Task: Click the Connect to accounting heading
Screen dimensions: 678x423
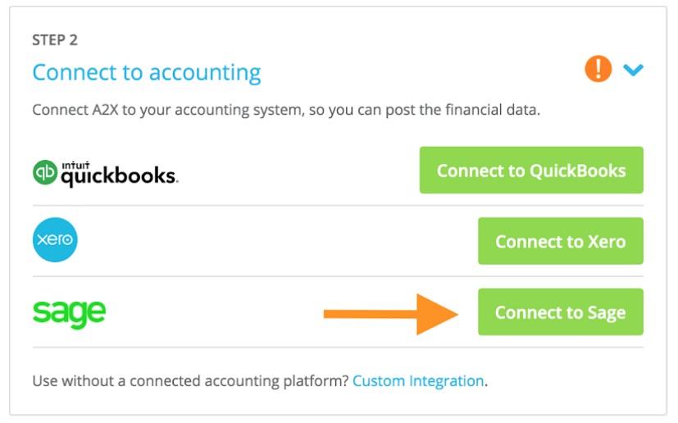Action: pos(146,72)
